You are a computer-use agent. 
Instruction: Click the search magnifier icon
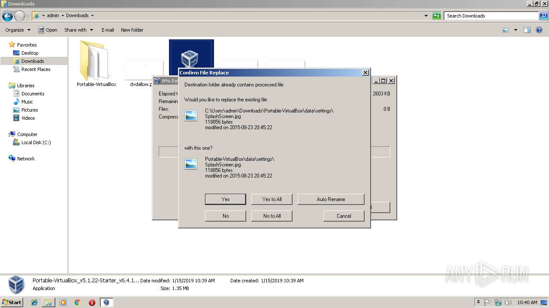point(543,16)
